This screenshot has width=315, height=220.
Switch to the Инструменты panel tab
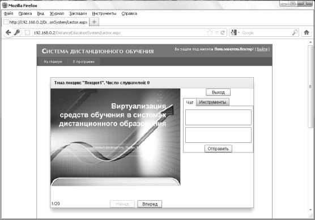212,102
